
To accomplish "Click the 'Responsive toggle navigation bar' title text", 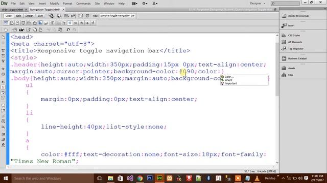I will click(98, 51).
